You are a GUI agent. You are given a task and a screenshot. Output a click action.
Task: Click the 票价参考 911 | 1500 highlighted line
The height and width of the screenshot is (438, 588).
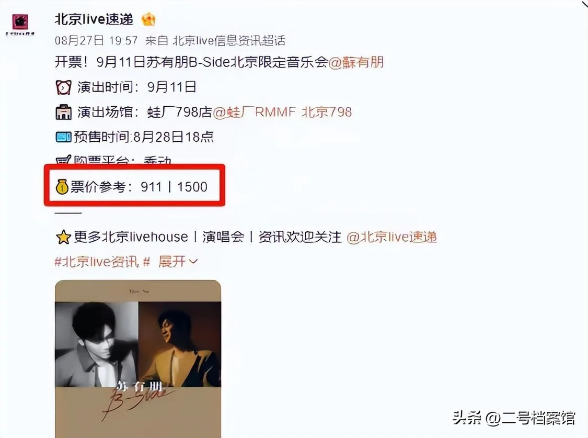click(x=135, y=186)
